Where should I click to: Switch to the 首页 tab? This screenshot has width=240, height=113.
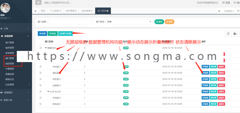pos(43,11)
